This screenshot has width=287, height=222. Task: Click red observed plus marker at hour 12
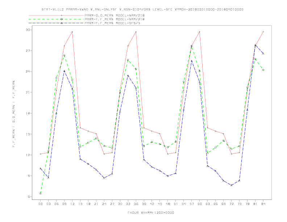72,32
